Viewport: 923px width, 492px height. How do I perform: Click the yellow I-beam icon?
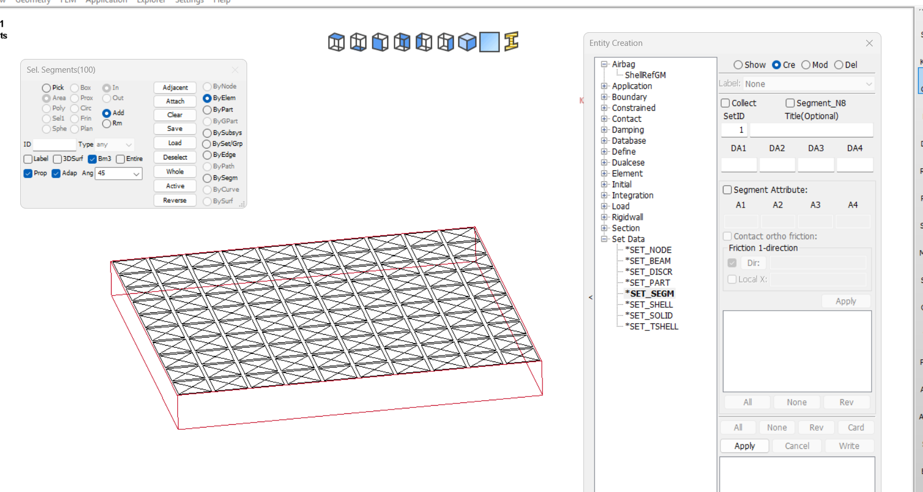[511, 42]
